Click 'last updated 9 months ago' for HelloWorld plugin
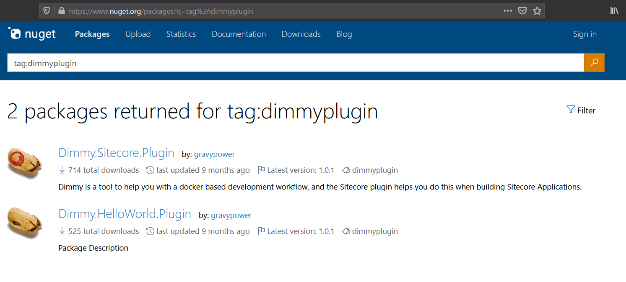This screenshot has width=626, height=282. (203, 231)
